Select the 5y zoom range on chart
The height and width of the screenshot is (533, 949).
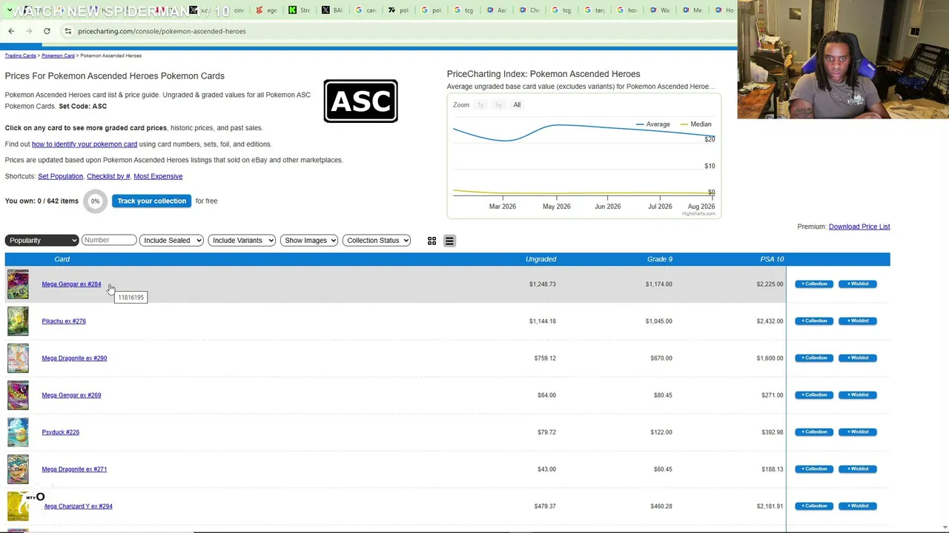point(498,105)
